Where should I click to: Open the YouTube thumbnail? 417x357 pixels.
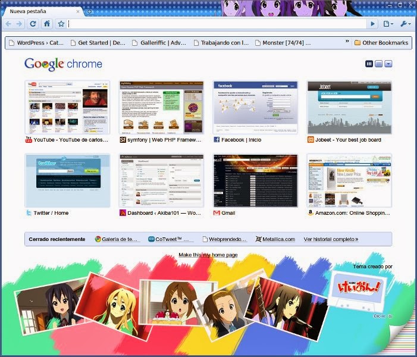pyautogui.click(x=67, y=108)
